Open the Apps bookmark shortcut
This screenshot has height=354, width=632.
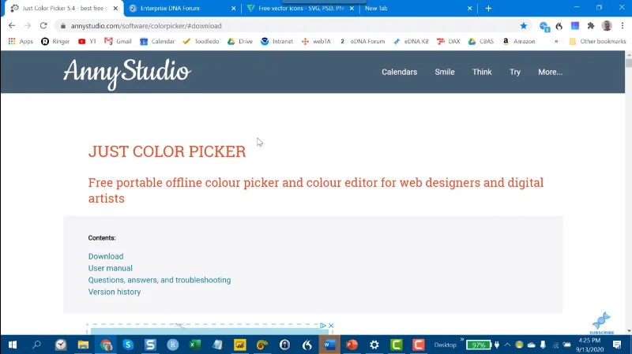click(21, 42)
